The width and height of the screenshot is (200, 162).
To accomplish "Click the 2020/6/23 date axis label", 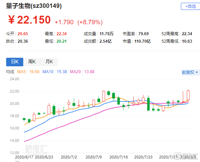I will click(x=44, y=157).
